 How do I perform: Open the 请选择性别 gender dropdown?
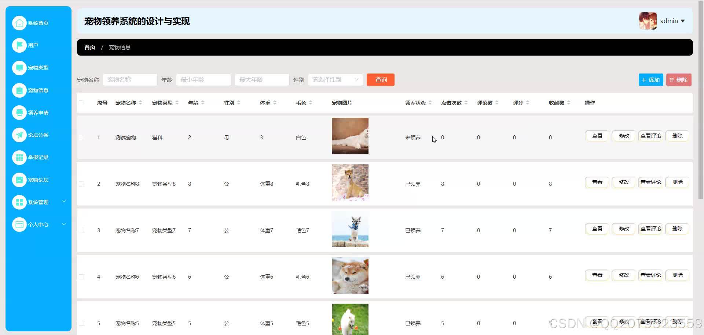click(x=335, y=79)
